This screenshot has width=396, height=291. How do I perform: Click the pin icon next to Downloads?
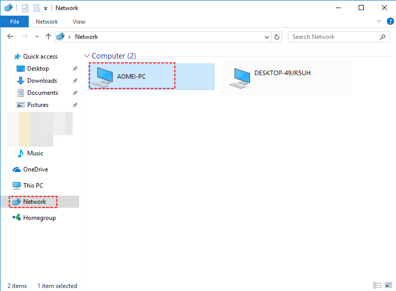75,81
